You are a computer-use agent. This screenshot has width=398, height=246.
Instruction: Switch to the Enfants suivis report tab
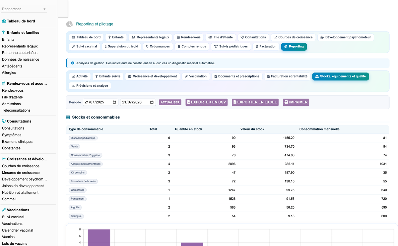(x=108, y=76)
